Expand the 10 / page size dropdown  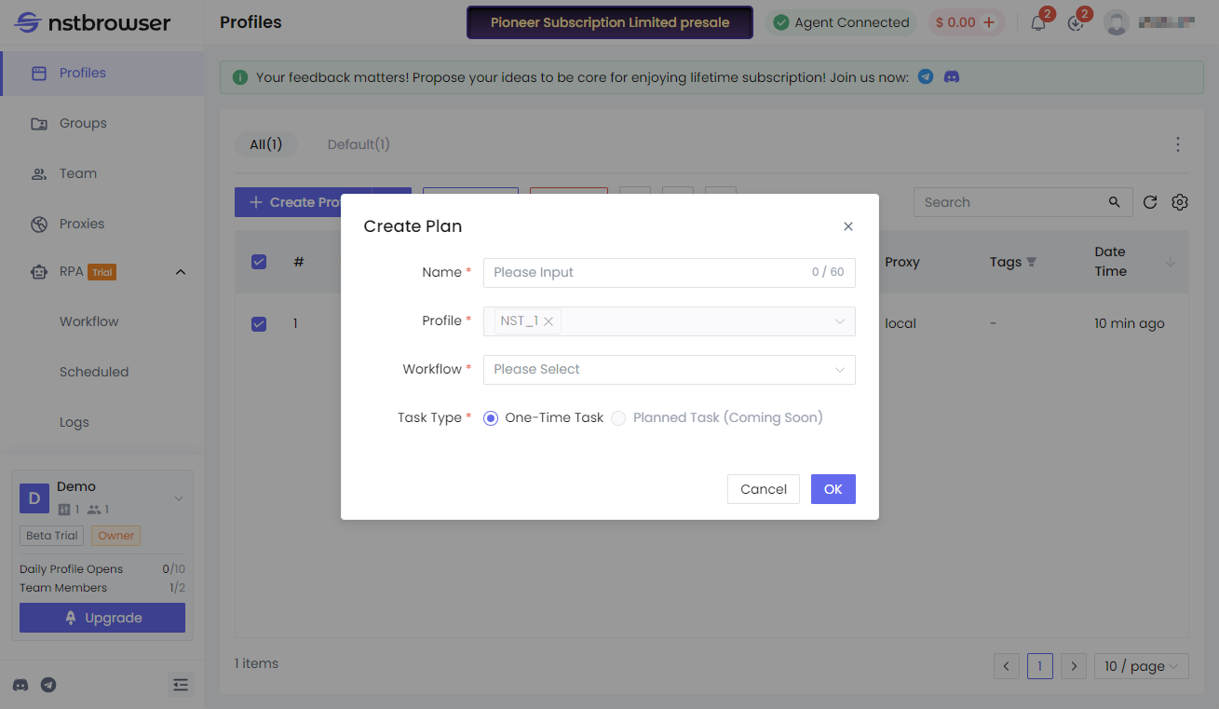click(1141, 666)
